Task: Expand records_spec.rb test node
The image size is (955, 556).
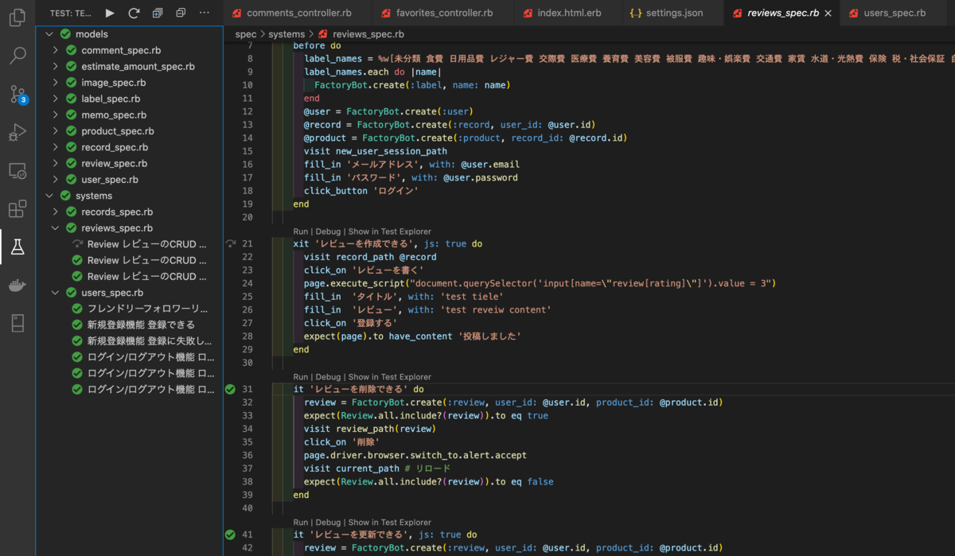Action: (56, 212)
